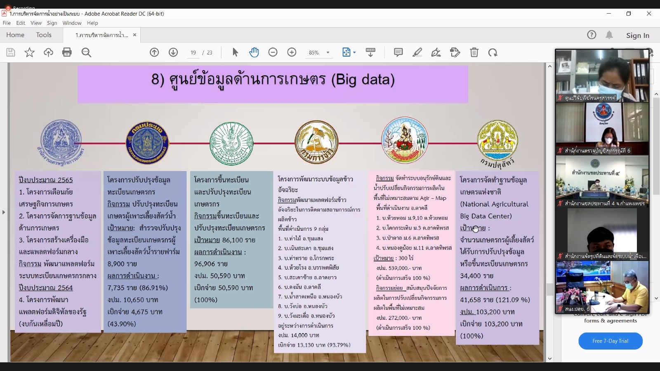Open the View menu
The height and width of the screenshot is (371, 660).
pyautogui.click(x=36, y=23)
